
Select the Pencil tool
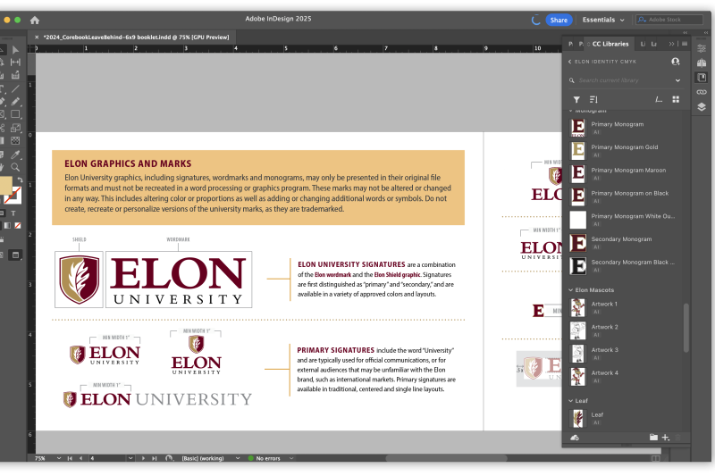click(x=15, y=101)
